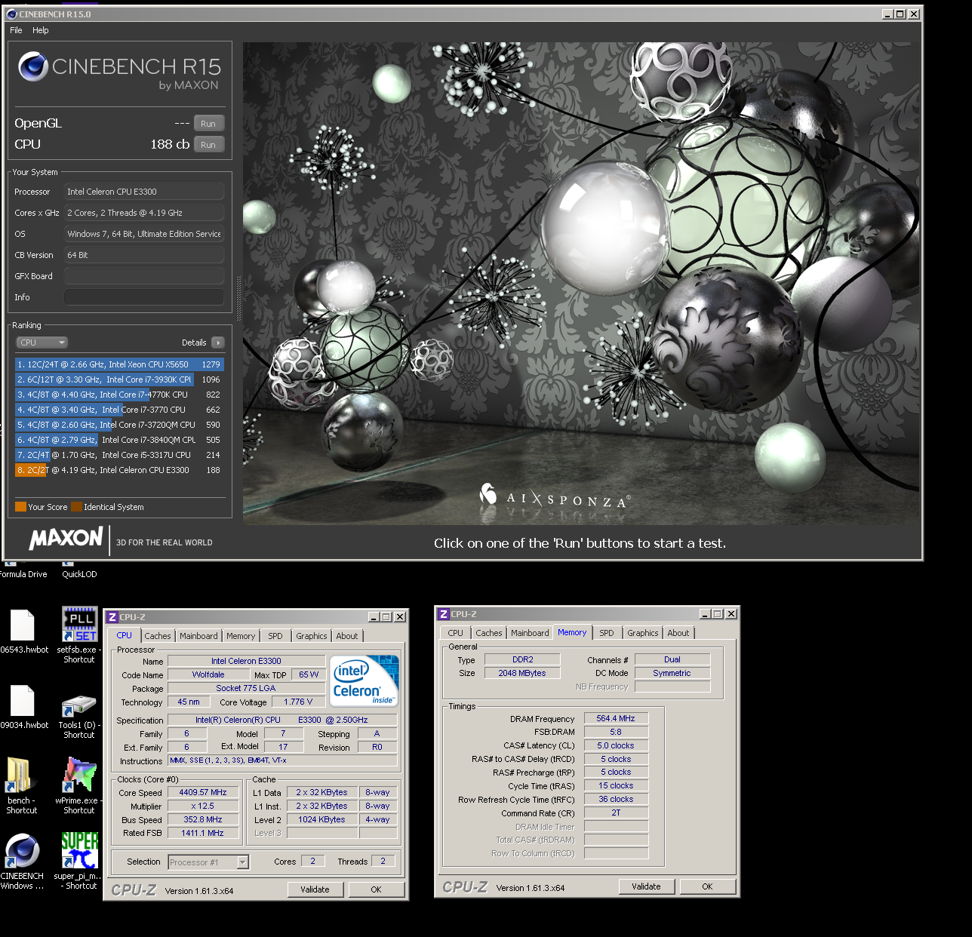Image resolution: width=972 pixels, height=937 pixels.
Task: Switch to SPD tab in CPU-Z Memory window
Action: tap(607, 633)
